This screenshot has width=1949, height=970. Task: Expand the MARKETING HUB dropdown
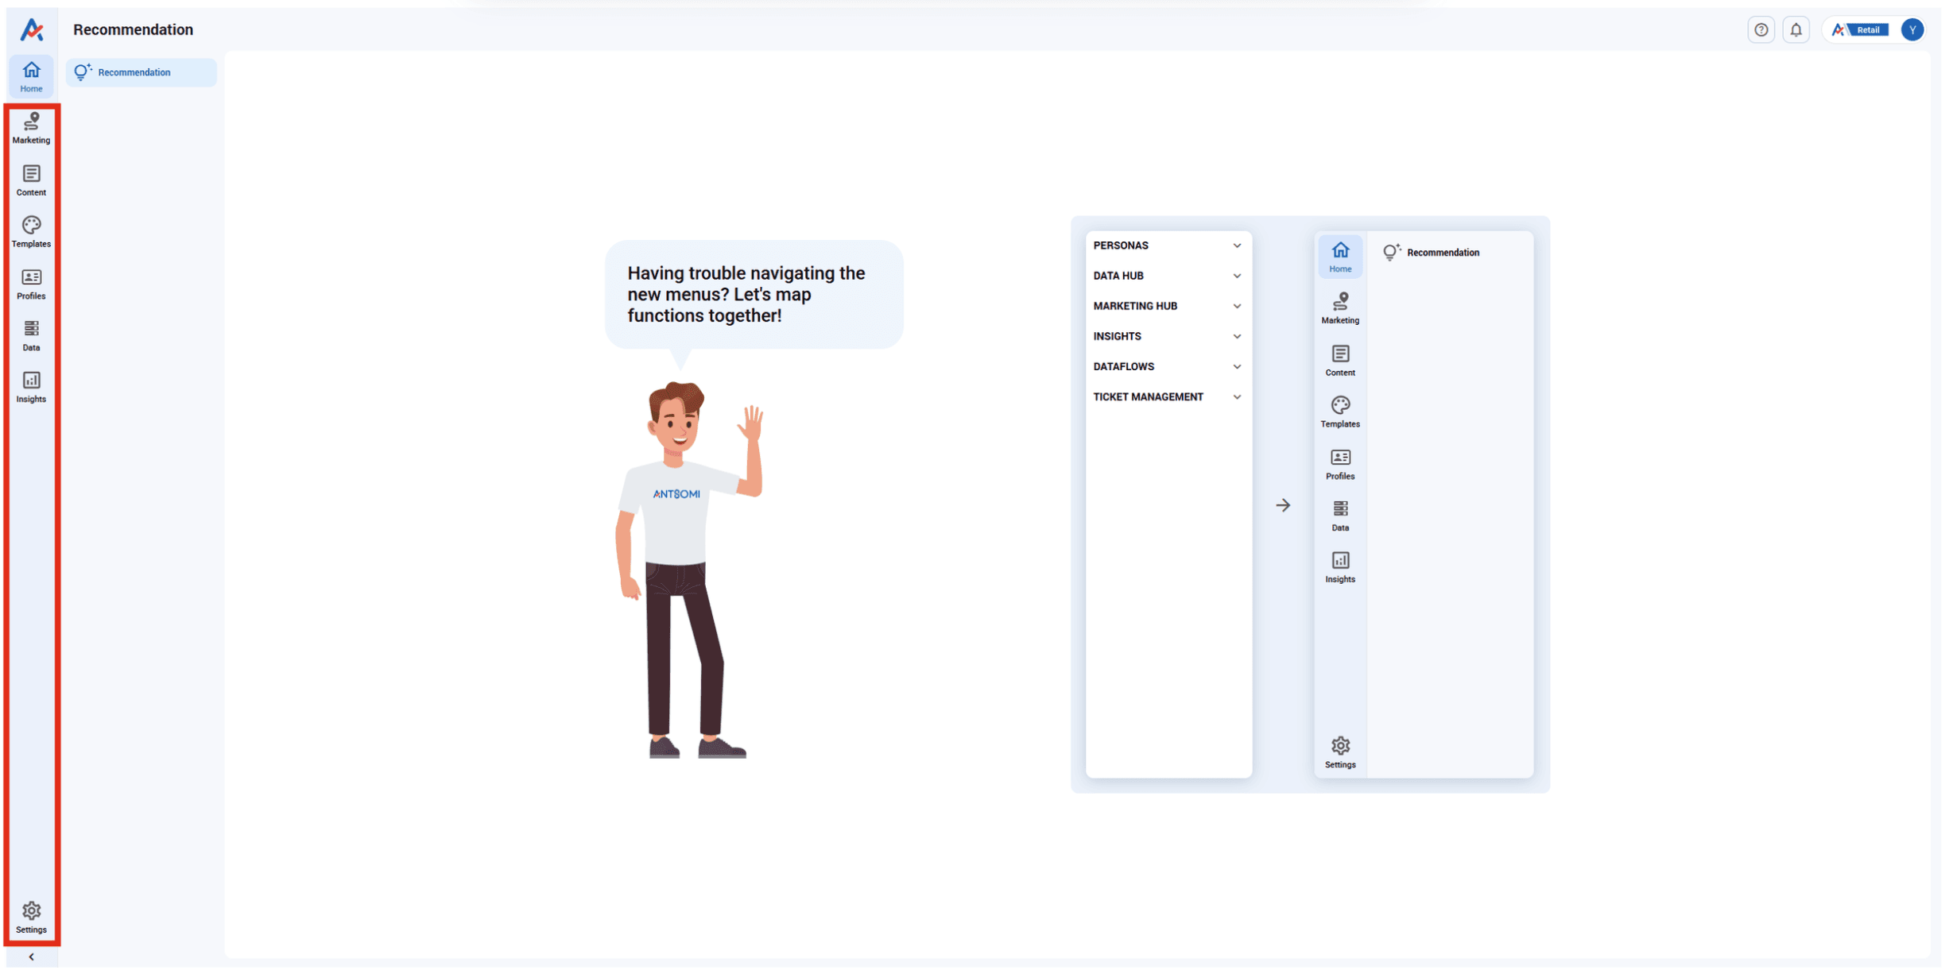click(1236, 306)
